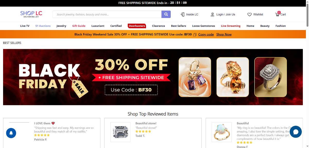Click the magnifier search button
The width and height of the screenshot is (309, 148).
[x=166, y=14]
